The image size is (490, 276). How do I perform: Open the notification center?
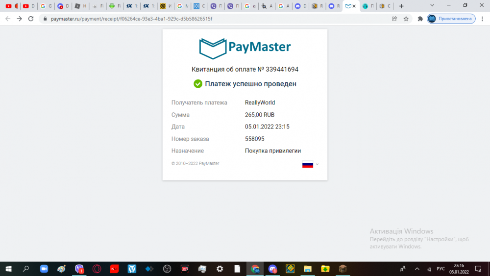(x=478, y=269)
